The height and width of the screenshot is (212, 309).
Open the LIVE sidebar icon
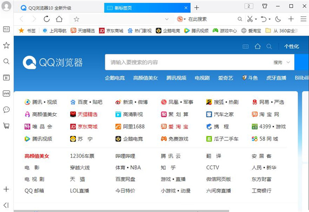tap(6, 94)
